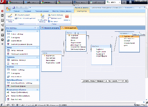Click Отчет по схеме данных

click(x=25, y=18)
